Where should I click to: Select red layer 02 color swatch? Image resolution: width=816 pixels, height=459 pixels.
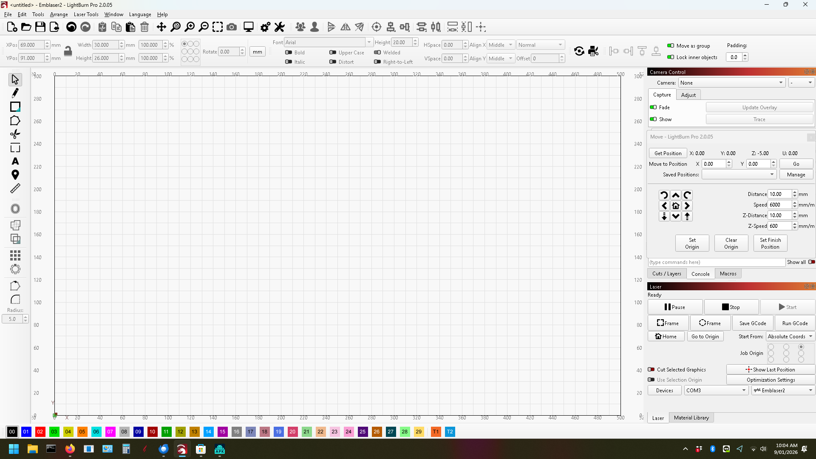tap(40, 431)
